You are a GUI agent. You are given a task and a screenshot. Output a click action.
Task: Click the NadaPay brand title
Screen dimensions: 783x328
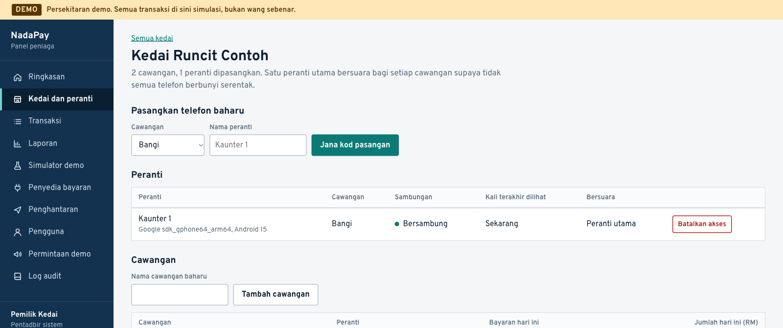[x=30, y=35]
